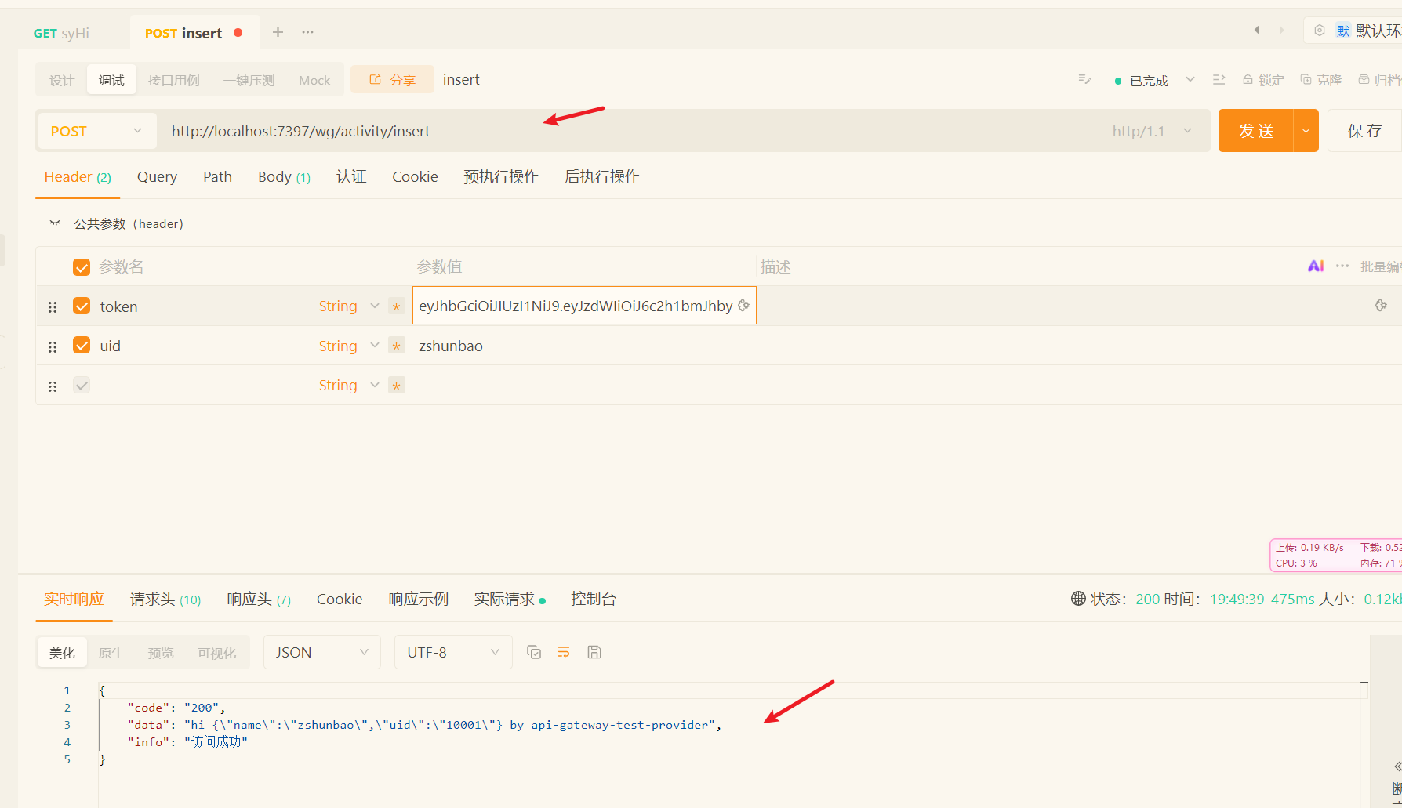This screenshot has height=808, width=1402.
Task: Click the AI icon in header table
Action: [1315, 266]
